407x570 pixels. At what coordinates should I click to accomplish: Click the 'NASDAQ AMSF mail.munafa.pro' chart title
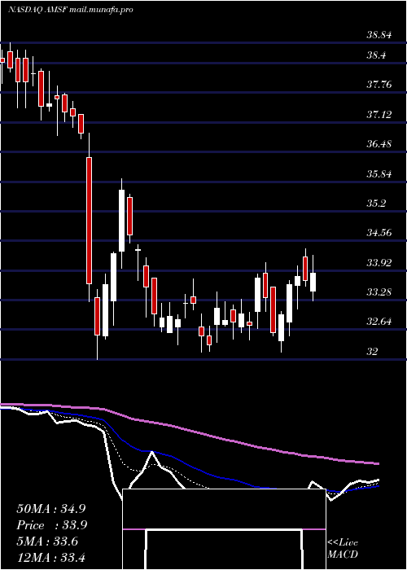pos(71,10)
